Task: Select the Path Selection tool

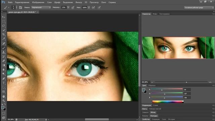Action: (4, 87)
